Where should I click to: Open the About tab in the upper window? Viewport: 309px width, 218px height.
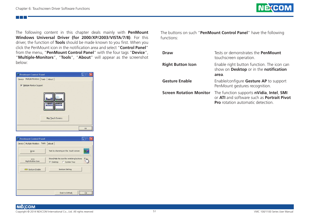pos(51,79)
